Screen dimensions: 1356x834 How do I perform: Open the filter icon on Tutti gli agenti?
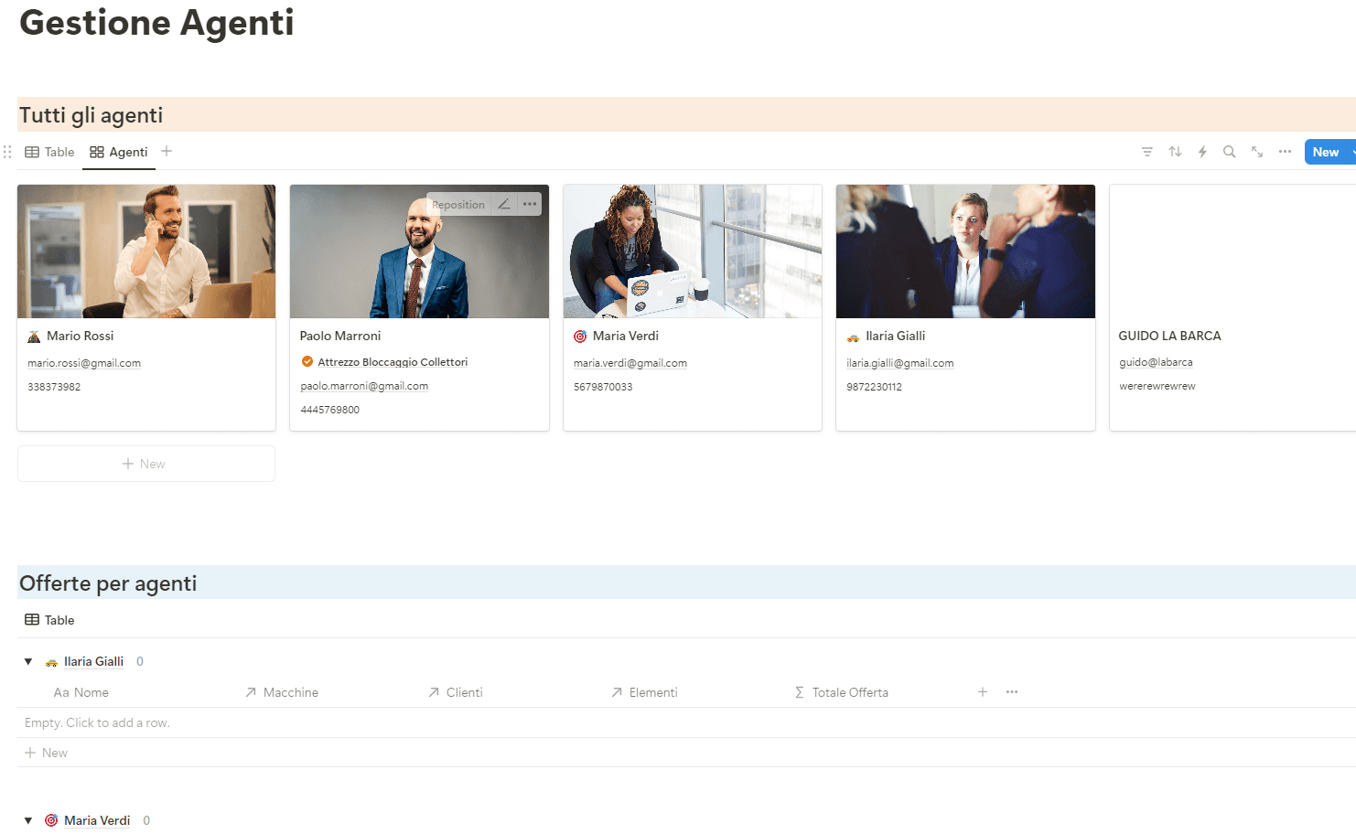click(1147, 152)
